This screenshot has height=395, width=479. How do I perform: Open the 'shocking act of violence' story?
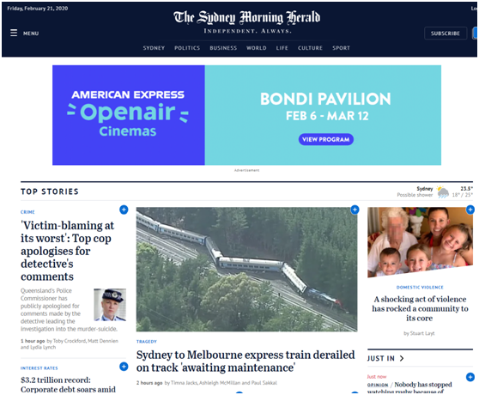pos(420,308)
